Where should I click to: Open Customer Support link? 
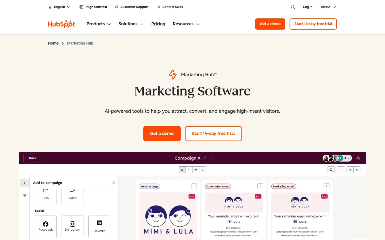click(132, 7)
